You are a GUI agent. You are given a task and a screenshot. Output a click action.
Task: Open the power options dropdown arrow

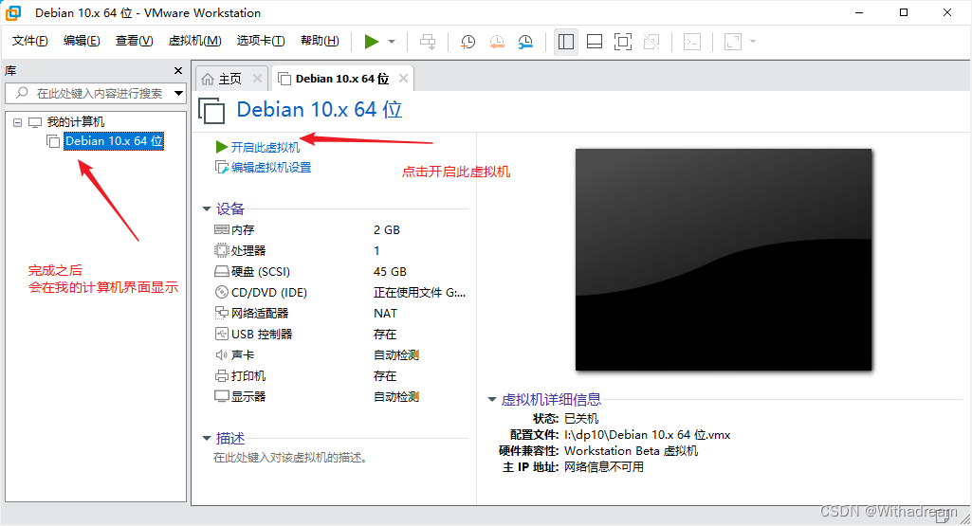click(392, 42)
